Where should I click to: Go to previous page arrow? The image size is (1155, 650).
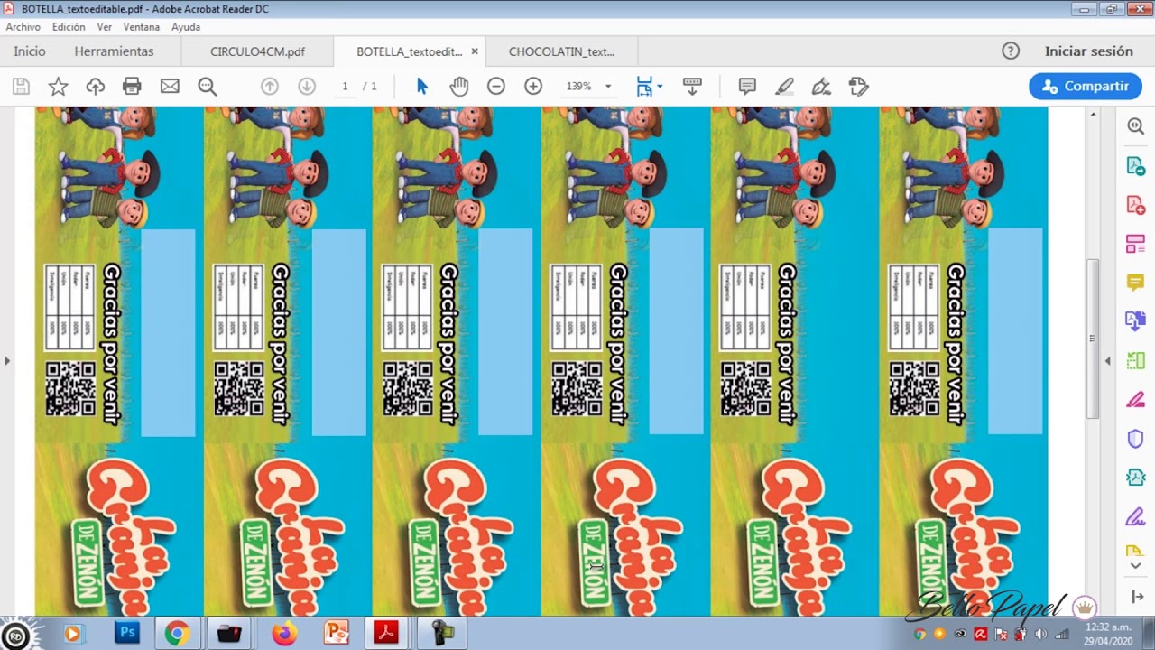(x=269, y=87)
